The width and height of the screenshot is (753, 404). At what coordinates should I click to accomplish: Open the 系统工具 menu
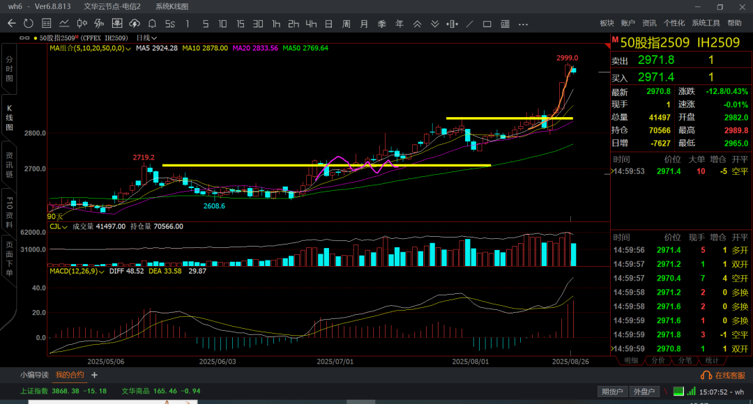pos(706,23)
